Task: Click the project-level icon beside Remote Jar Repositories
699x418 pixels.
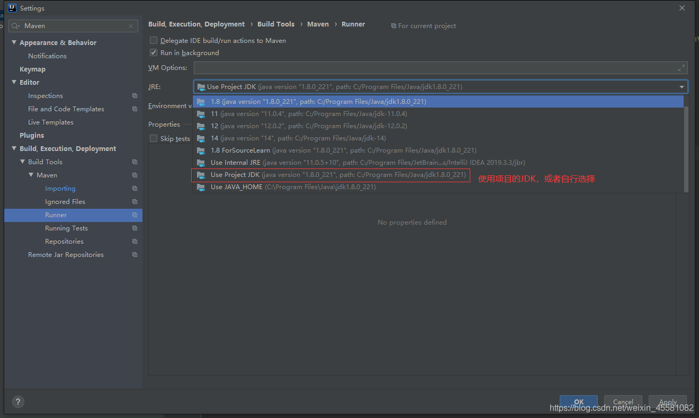Action: point(135,255)
